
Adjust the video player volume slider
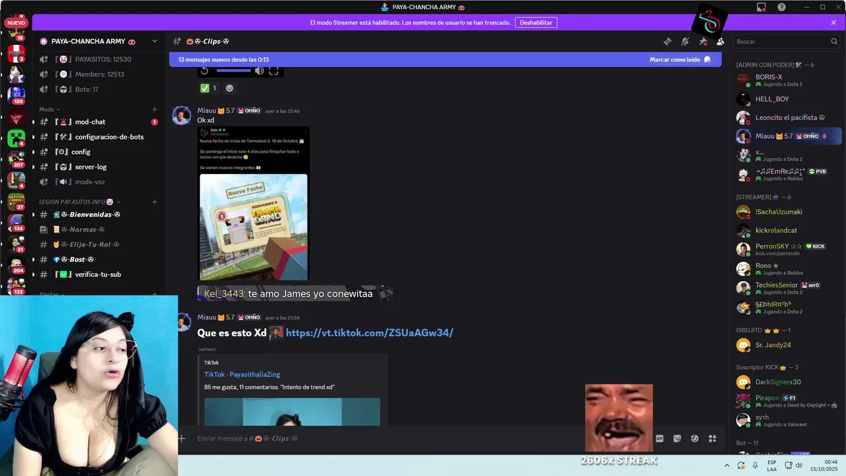pyautogui.click(x=233, y=71)
